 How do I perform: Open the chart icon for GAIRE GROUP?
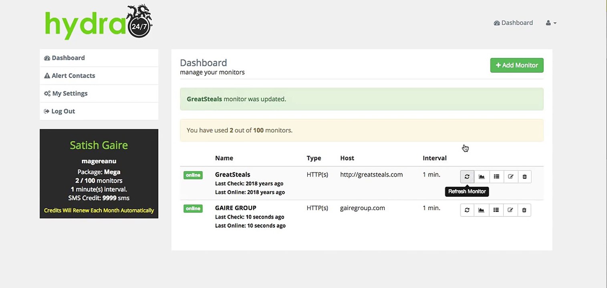click(482, 210)
